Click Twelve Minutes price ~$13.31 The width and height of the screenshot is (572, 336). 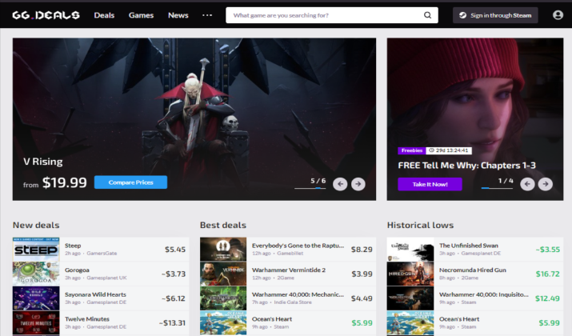tap(172, 323)
